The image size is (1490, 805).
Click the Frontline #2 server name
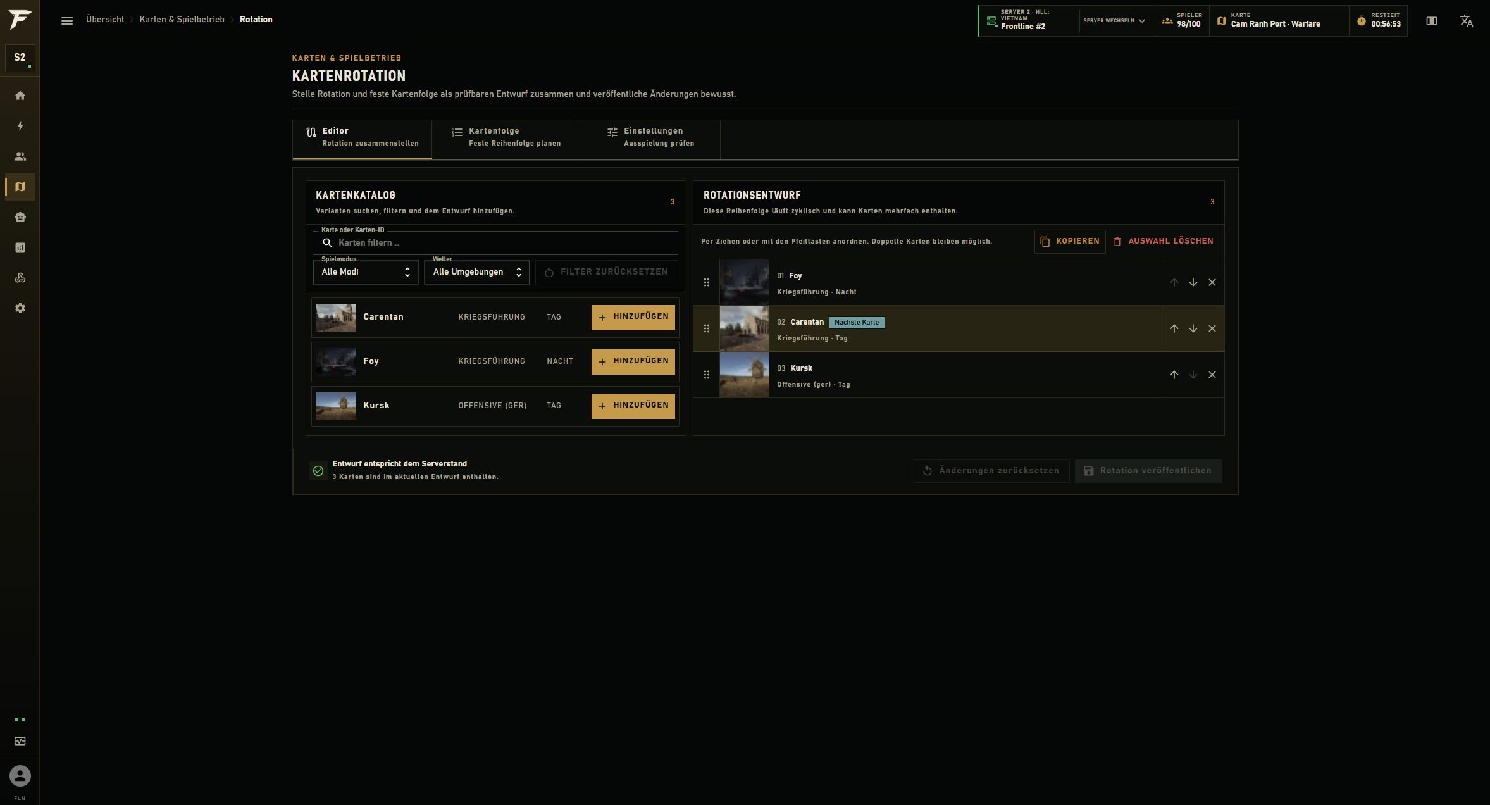point(1023,27)
